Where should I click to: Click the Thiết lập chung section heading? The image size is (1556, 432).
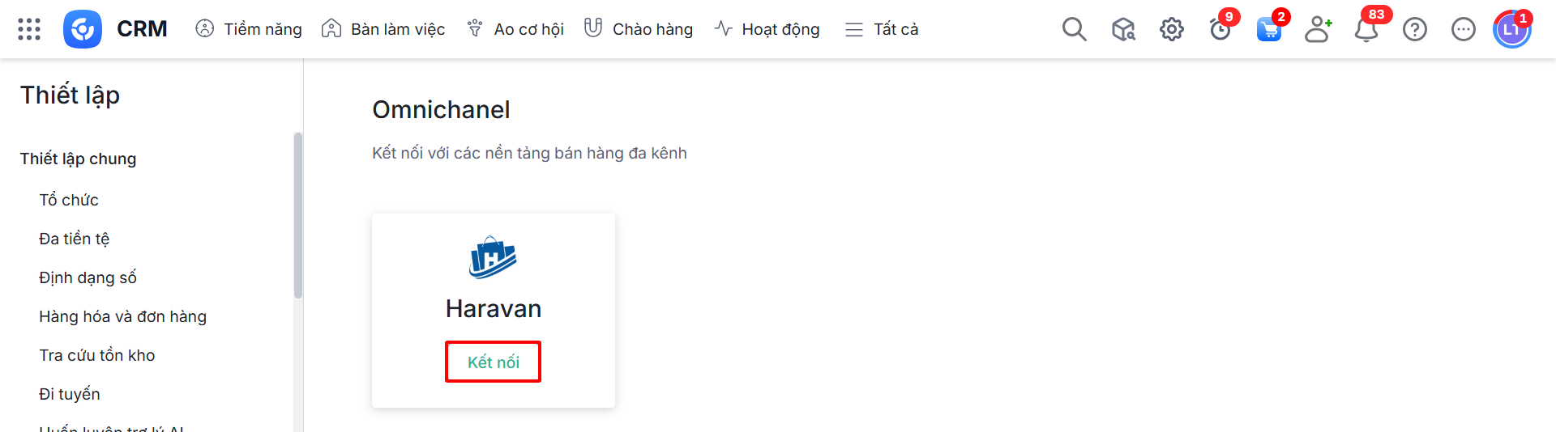point(78,159)
